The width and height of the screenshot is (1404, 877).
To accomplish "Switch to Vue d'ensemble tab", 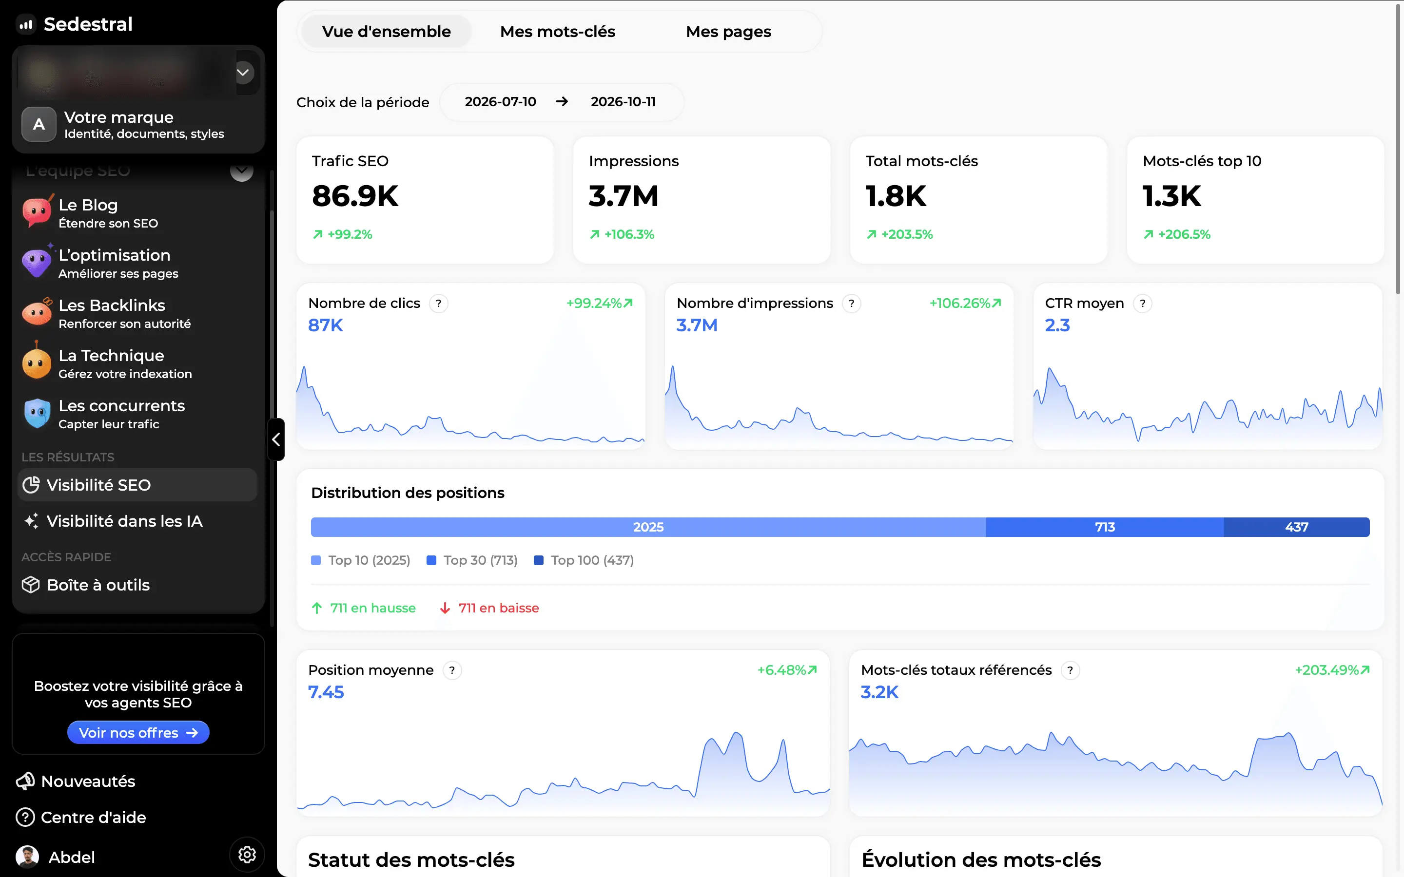I will pos(387,31).
